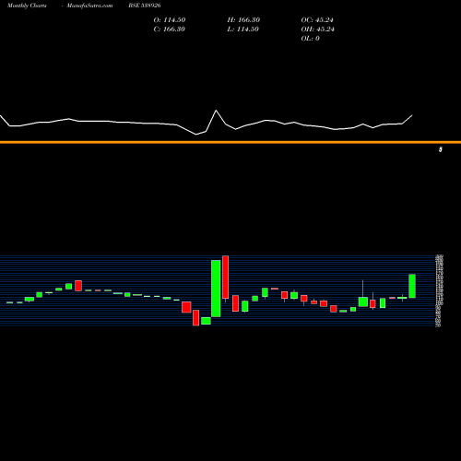
Task: Click the high value 'H: 166.30'
Action: [243, 20]
